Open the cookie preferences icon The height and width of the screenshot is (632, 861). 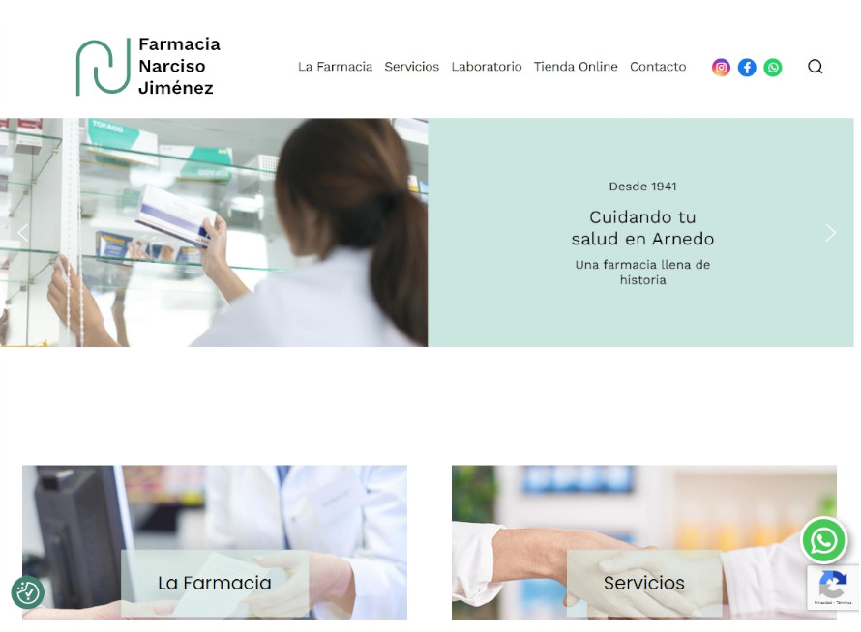click(27, 592)
